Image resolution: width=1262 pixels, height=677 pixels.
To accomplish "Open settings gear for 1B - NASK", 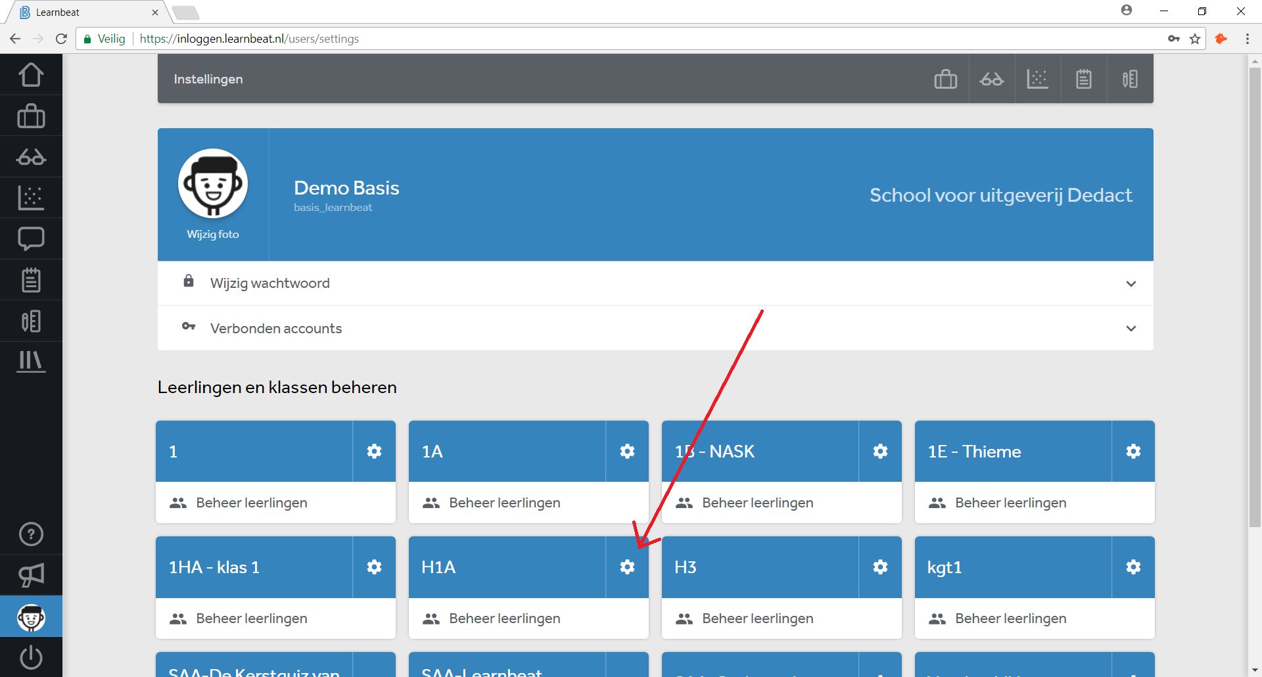I will click(x=880, y=452).
